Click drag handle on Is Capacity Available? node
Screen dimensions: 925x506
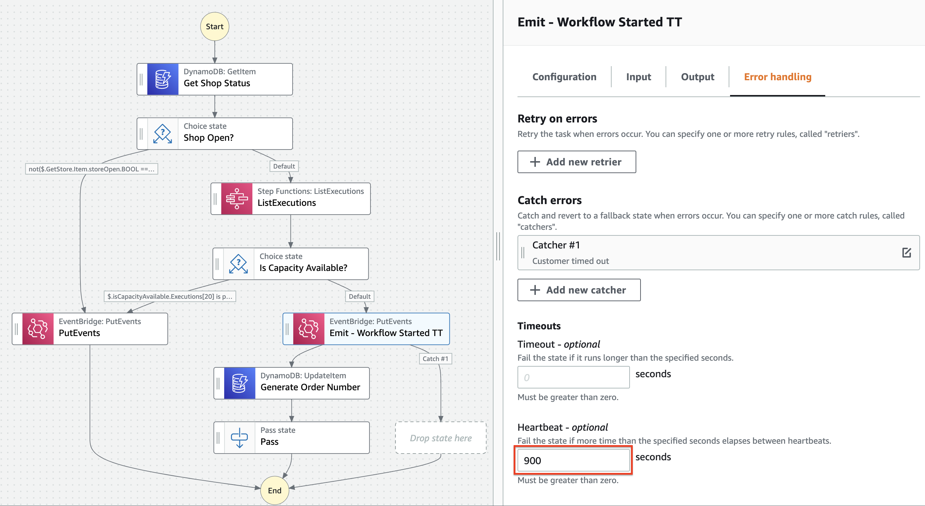tap(217, 264)
